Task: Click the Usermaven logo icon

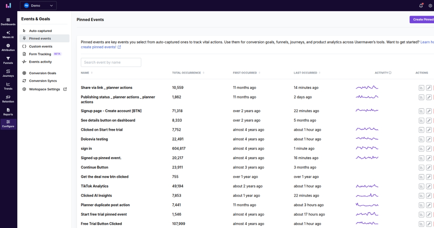Action: [x=8, y=5]
